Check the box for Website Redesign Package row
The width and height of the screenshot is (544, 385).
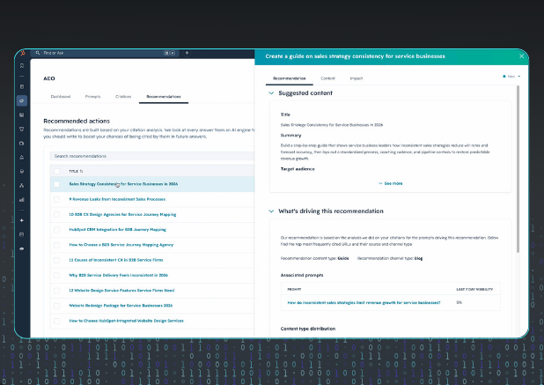[x=57, y=306]
